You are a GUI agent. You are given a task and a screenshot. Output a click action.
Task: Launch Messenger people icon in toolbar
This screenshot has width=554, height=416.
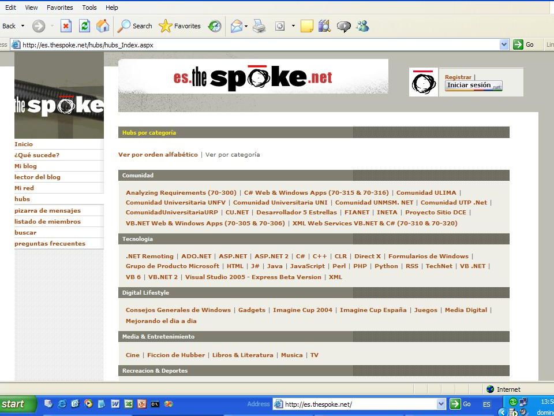click(x=362, y=26)
